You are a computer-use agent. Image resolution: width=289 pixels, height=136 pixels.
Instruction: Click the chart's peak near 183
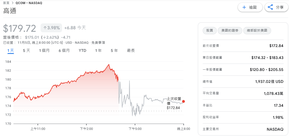(109, 65)
